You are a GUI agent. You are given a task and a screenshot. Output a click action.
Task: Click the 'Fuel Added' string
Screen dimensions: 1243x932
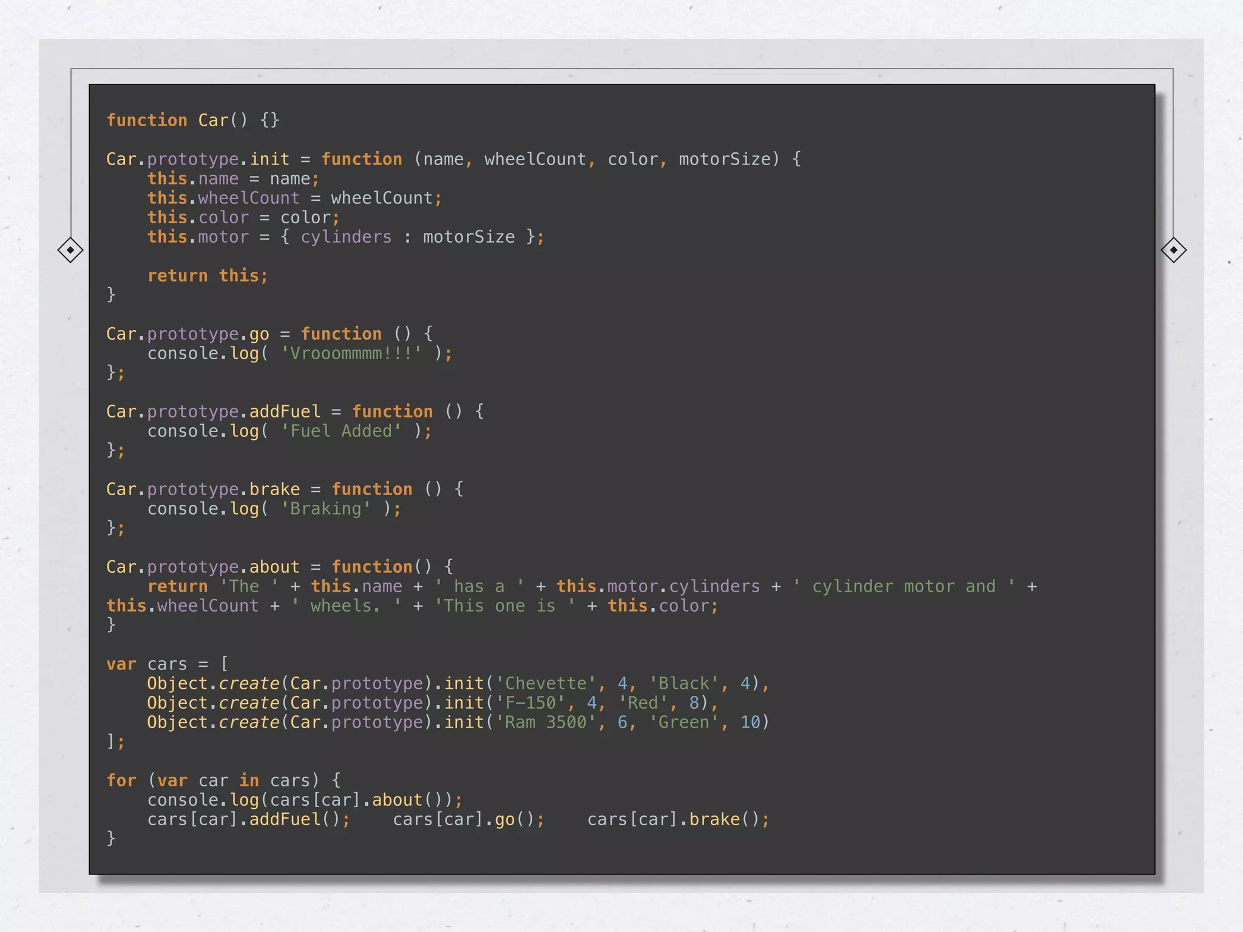click(x=340, y=431)
